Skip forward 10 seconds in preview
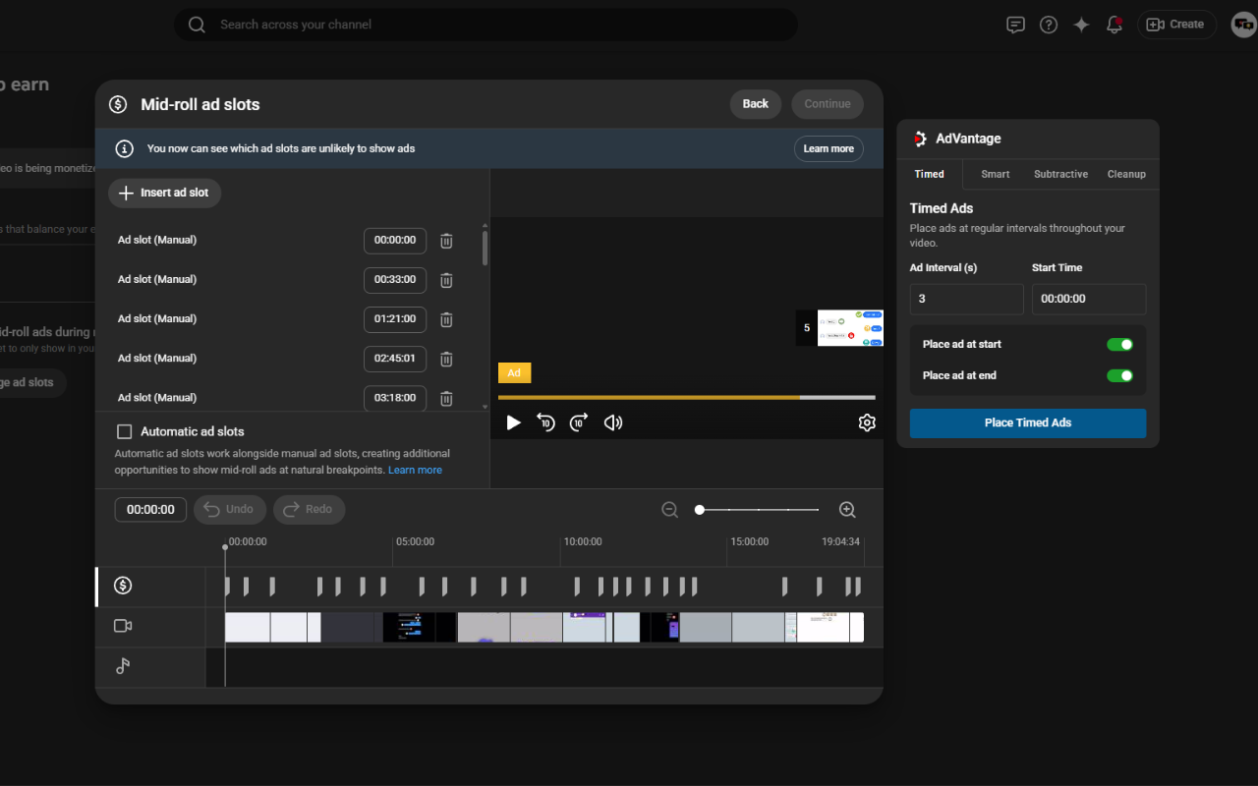The height and width of the screenshot is (786, 1258). tap(579, 422)
